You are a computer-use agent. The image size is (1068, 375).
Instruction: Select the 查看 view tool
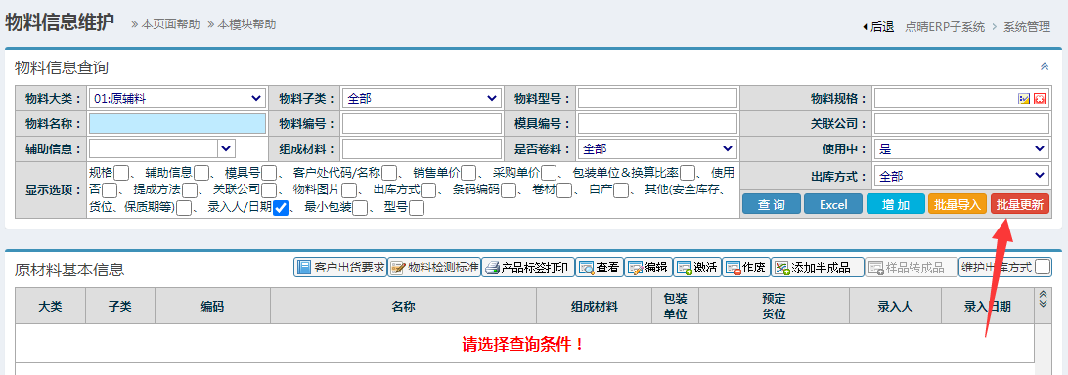(600, 268)
